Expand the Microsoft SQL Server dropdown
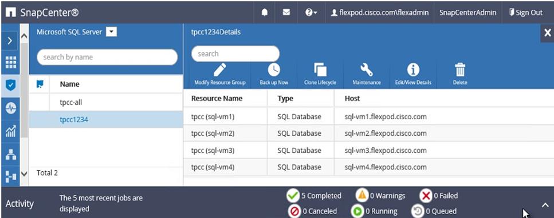This screenshot has height=218, width=554. point(111,32)
